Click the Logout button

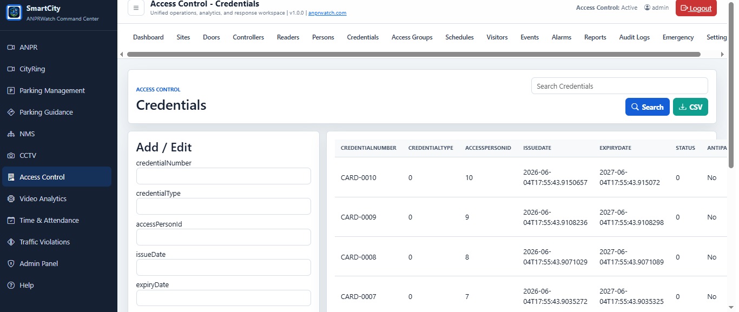click(696, 8)
